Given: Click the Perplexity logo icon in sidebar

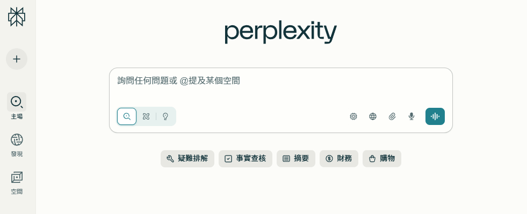Looking at the screenshot, I should [17, 17].
